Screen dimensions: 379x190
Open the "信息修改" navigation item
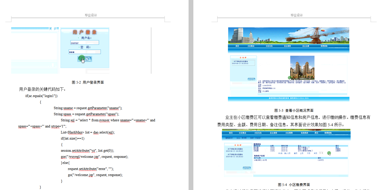[304, 132]
